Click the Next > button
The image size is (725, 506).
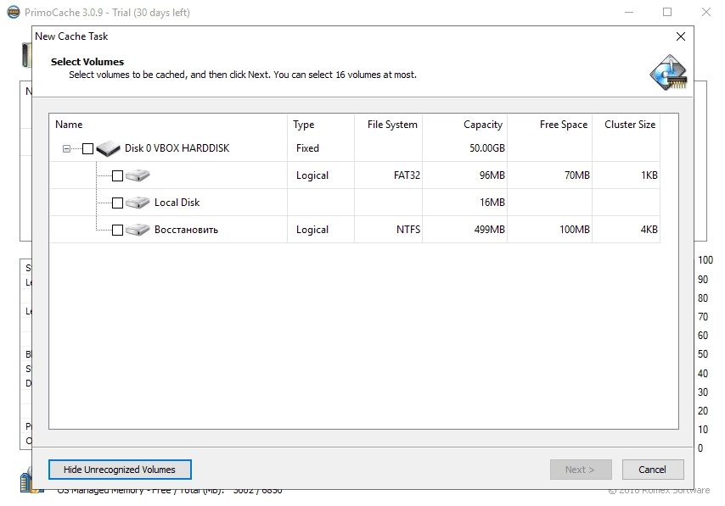tap(581, 470)
